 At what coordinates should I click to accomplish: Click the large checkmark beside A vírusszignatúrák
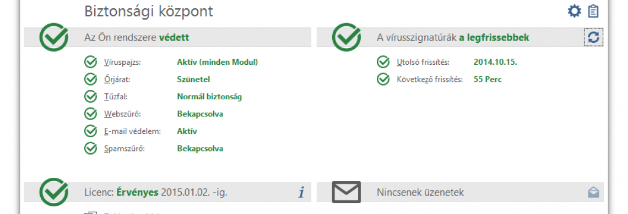point(347,37)
